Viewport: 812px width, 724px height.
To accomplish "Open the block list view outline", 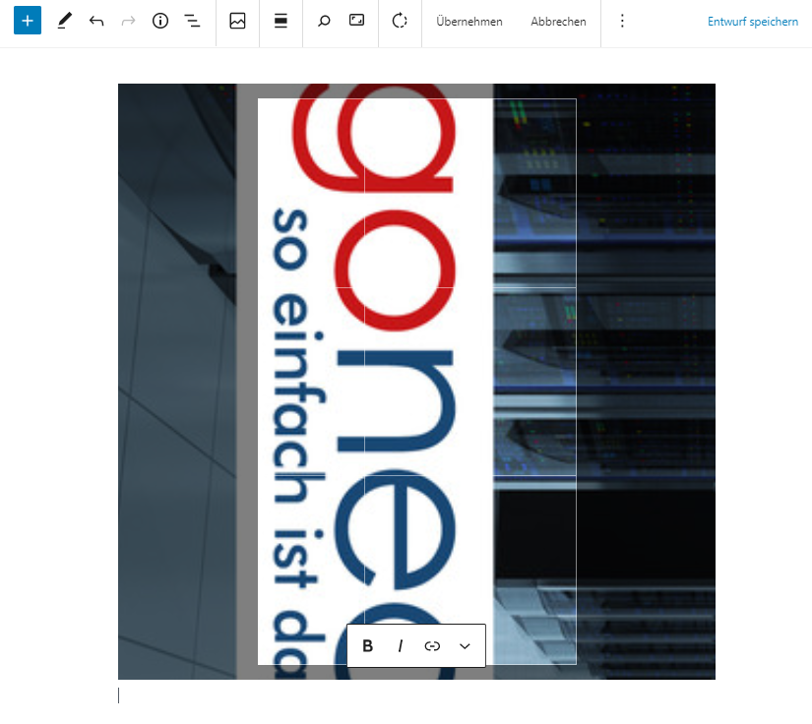I will (x=192, y=21).
